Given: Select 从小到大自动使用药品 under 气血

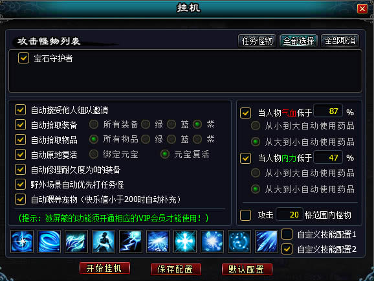Looking at the screenshot, I should [x=256, y=126].
